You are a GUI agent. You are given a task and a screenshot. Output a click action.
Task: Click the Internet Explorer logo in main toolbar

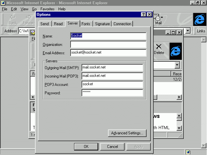point(200,19)
